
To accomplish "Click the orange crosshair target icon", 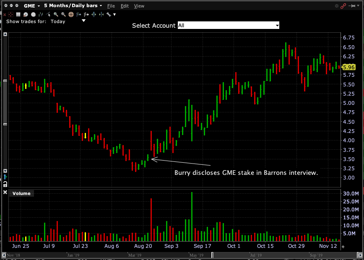I will click(x=71, y=15).
